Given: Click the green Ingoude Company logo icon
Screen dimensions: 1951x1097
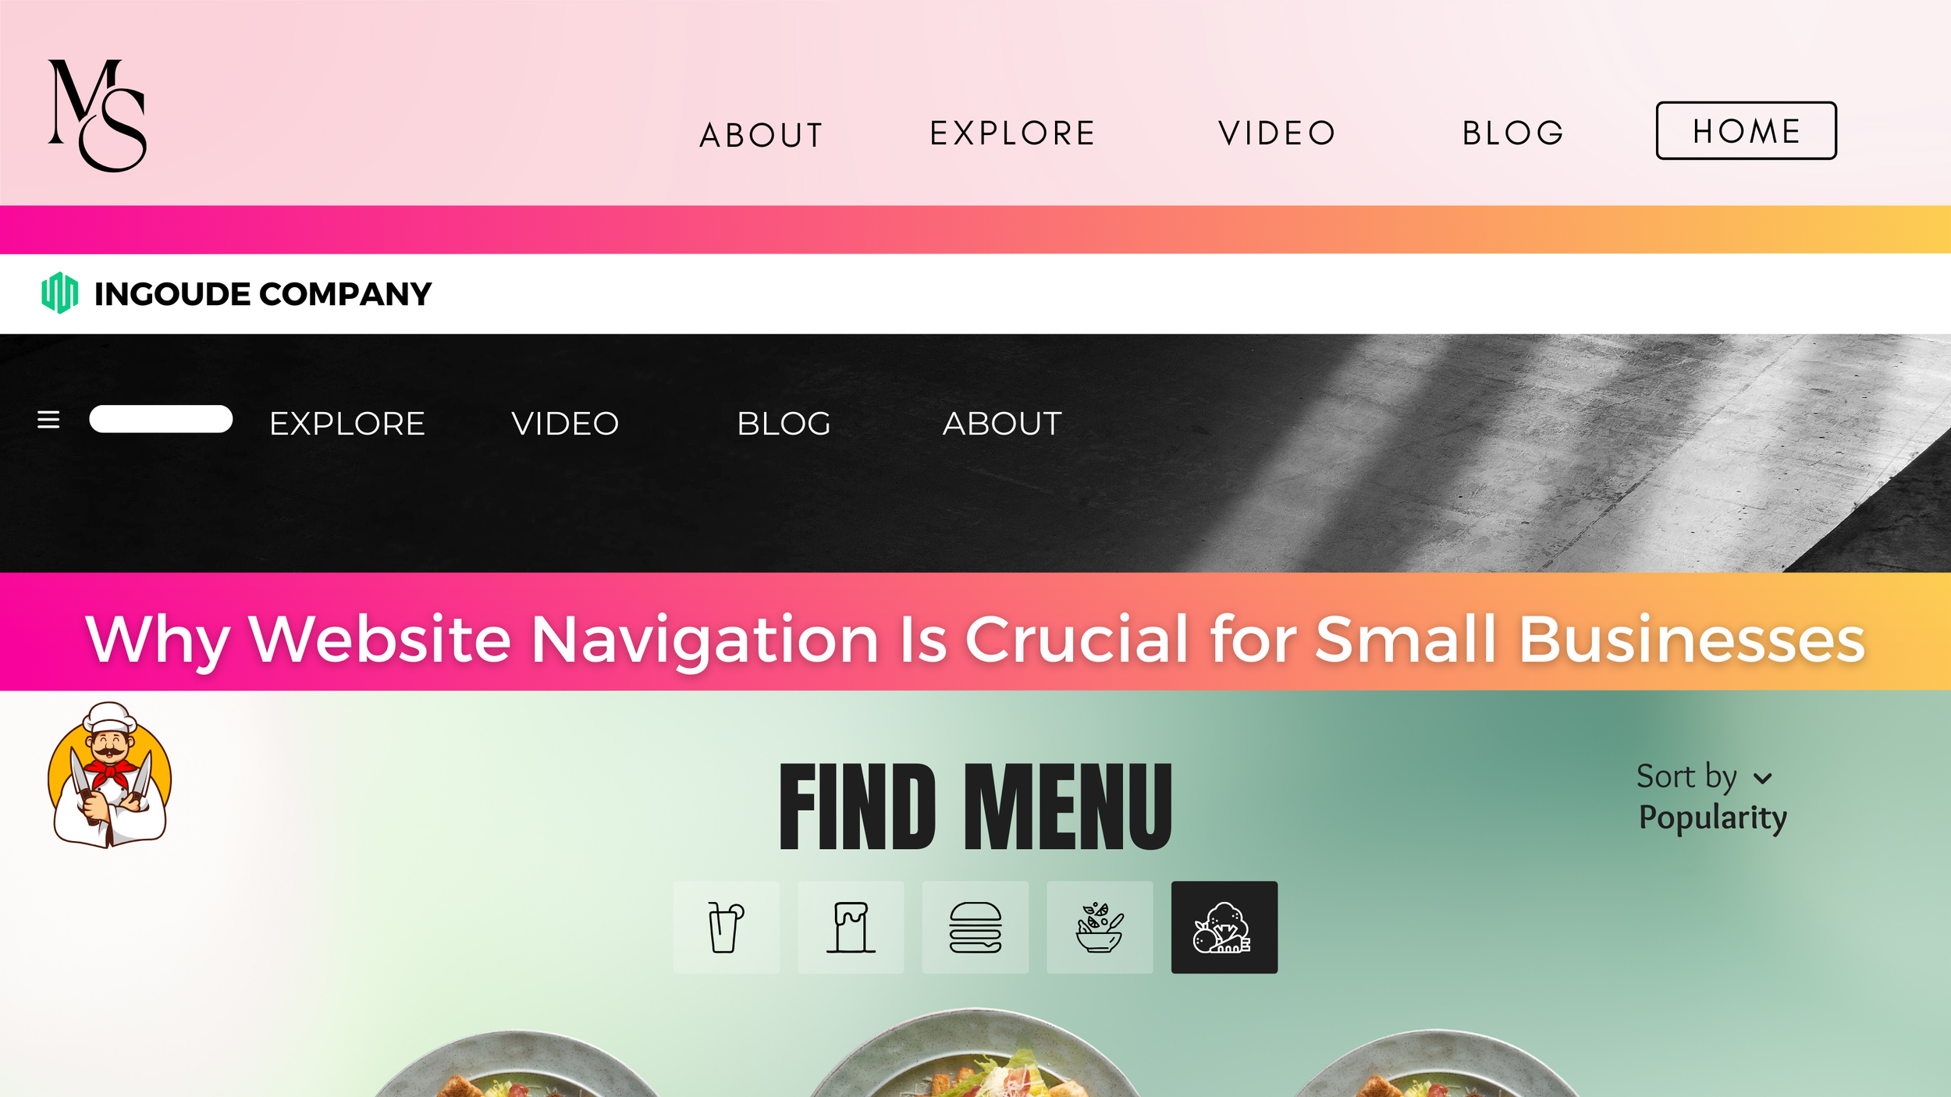Looking at the screenshot, I should 59,293.
